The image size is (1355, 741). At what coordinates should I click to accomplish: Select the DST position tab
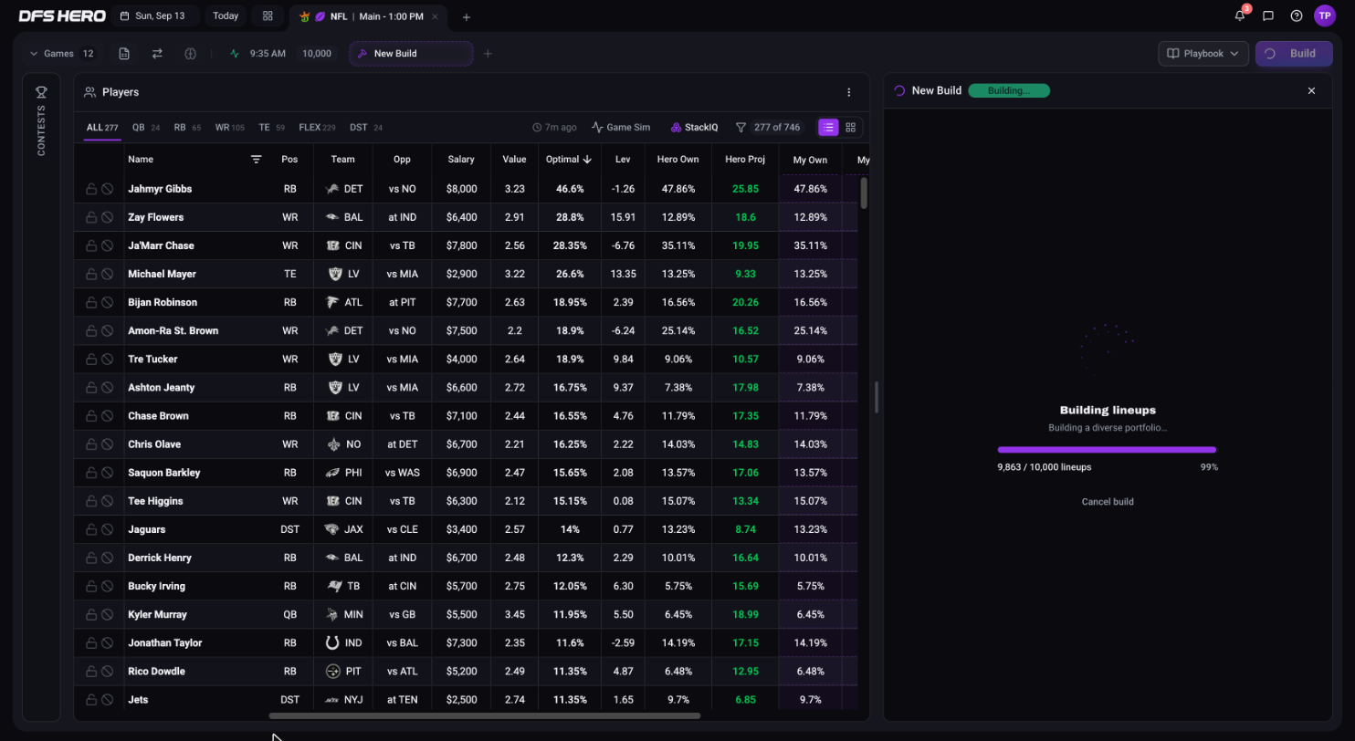coord(366,128)
